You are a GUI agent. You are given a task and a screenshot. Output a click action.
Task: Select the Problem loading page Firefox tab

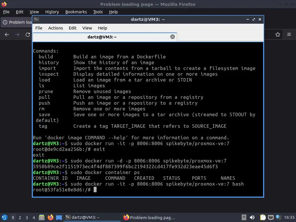pyautogui.click(x=16, y=22)
